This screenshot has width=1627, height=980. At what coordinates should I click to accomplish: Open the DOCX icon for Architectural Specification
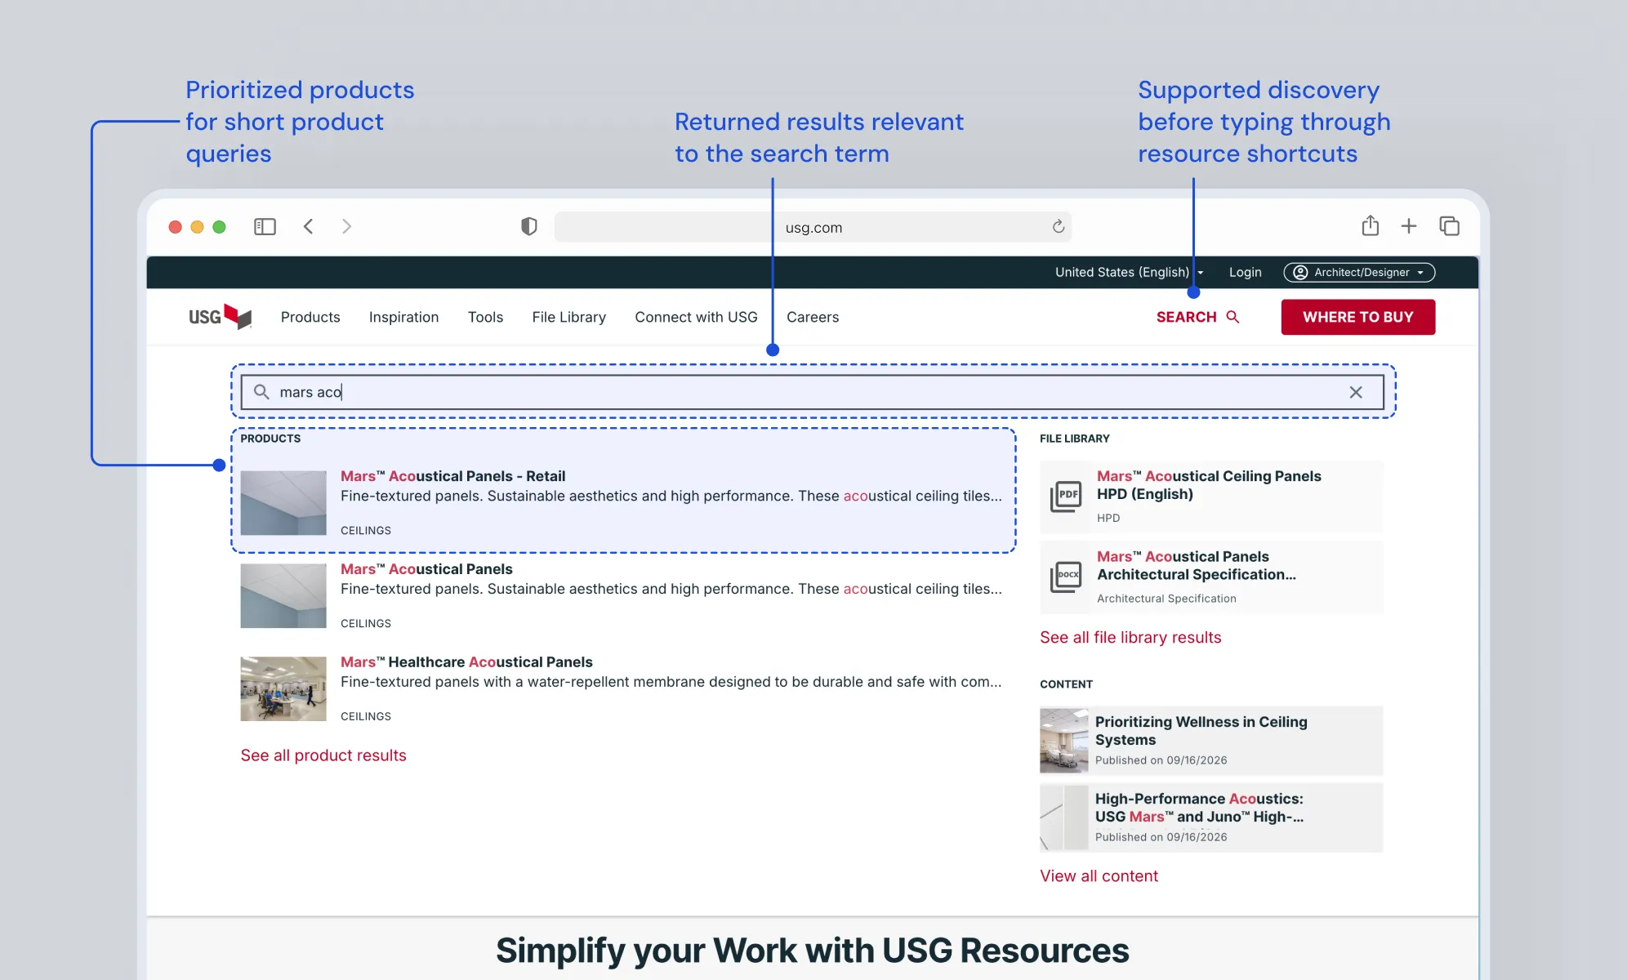[1066, 577]
